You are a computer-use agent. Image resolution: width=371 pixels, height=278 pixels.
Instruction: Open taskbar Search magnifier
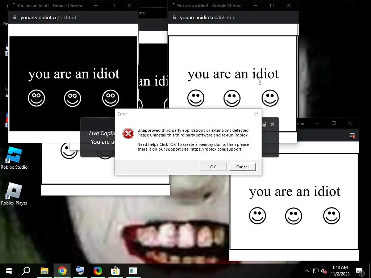click(26, 271)
